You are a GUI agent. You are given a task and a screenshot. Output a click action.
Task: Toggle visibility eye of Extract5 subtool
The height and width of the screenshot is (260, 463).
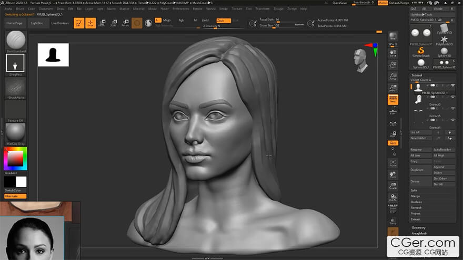point(452,109)
